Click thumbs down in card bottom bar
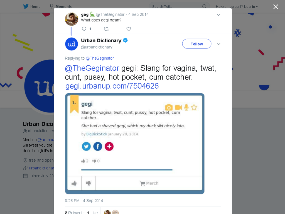The height and width of the screenshot is (214, 285). 88,183
